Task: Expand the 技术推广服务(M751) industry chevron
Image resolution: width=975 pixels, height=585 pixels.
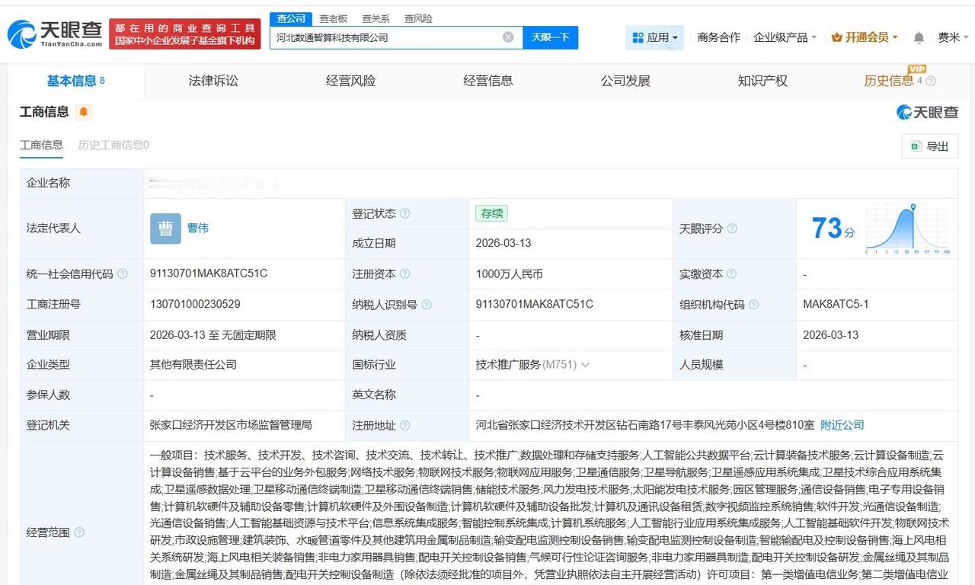Action: coord(585,364)
